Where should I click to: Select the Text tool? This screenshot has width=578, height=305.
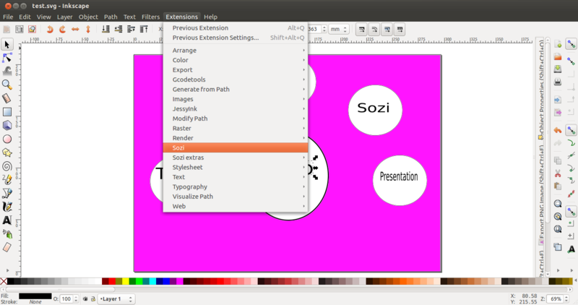[x=7, y=220]
